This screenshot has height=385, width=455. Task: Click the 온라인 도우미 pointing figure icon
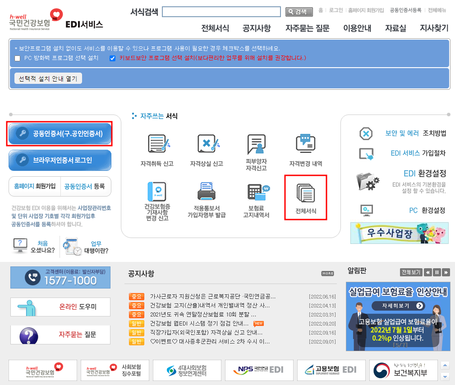[x=27, y=307]
